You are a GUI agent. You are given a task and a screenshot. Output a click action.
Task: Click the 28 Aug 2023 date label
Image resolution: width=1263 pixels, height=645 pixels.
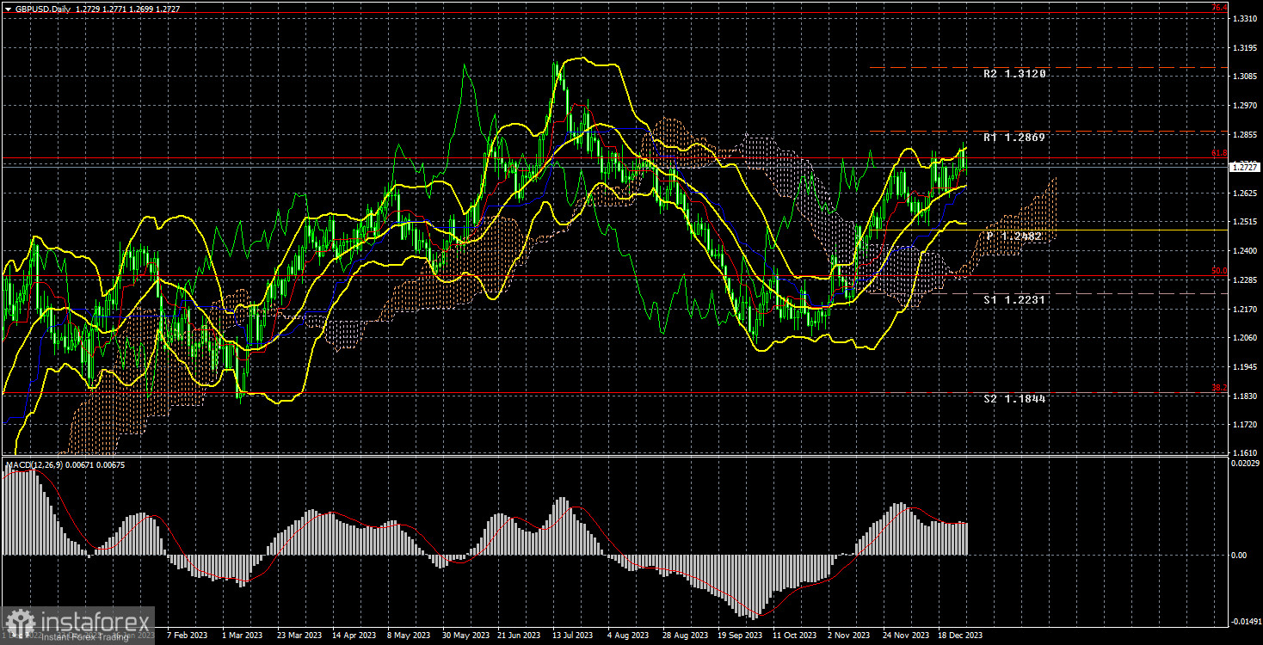(685, 636)
